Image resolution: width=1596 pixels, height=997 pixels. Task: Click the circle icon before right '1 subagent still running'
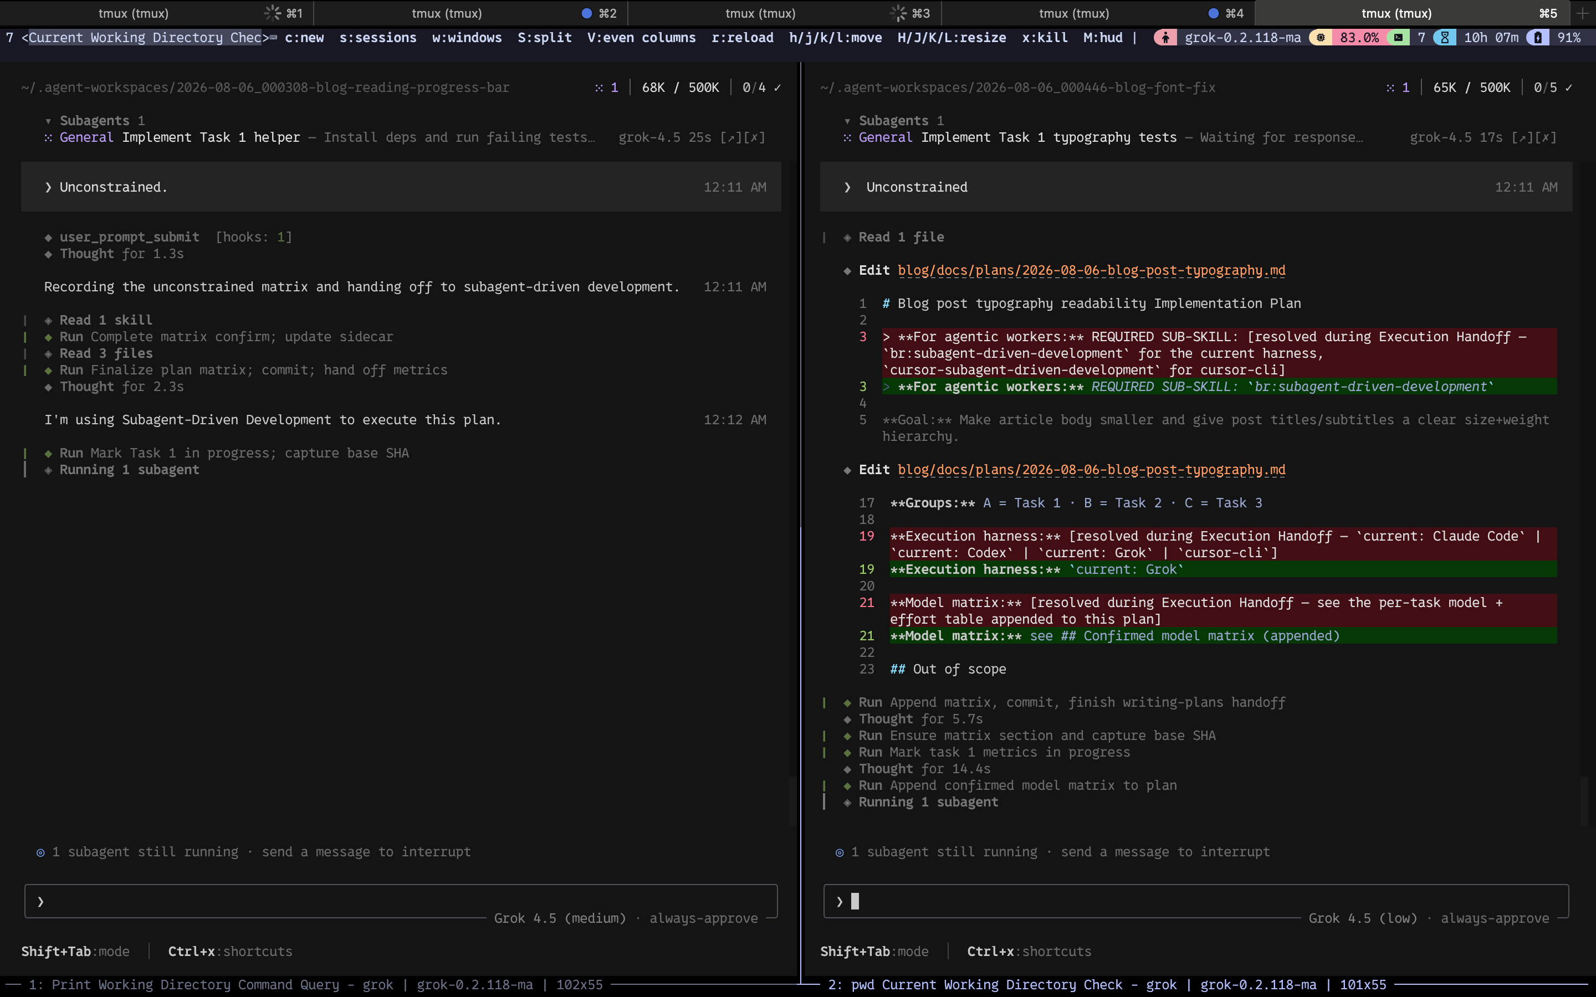click(839, 852)
